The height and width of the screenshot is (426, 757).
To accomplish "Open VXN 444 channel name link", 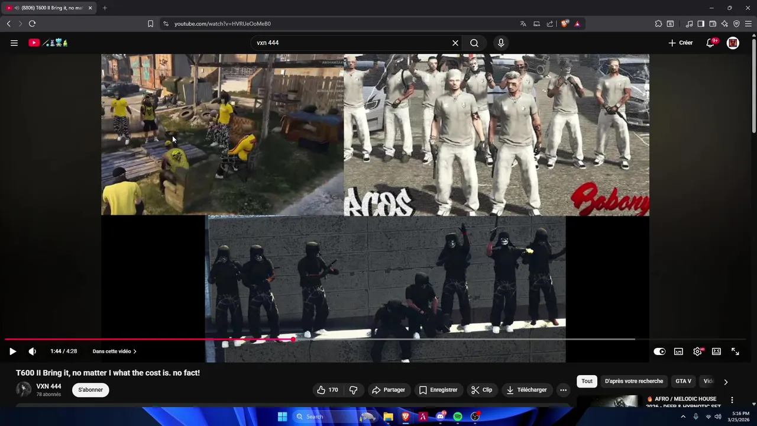I will tap(49, 386).
